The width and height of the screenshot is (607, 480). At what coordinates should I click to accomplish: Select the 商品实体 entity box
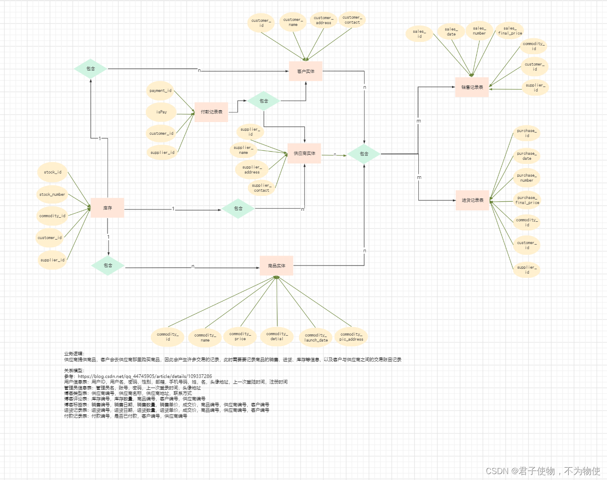tap(277, 266)
